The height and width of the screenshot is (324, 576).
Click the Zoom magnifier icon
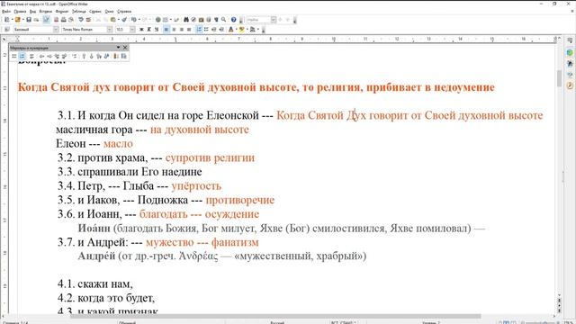coord(223,20)
